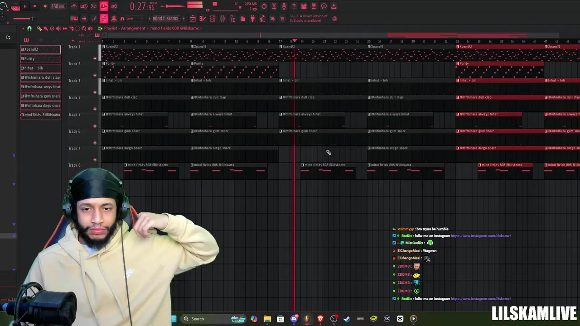Image resolution: width=580 pixels, height=326 pixels.
Task: Open File Explorer from taskbar
Action: [x=267, y=319]
